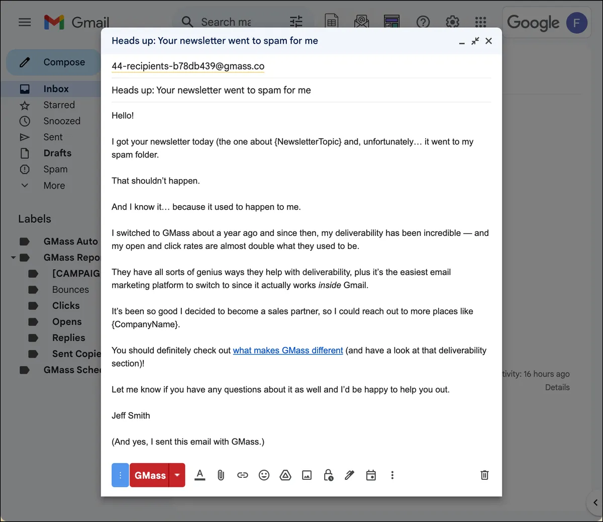The height and width of the screenshot is (522, 603).
Task: Open the Sent Copies label
Action: coord(76,354)
